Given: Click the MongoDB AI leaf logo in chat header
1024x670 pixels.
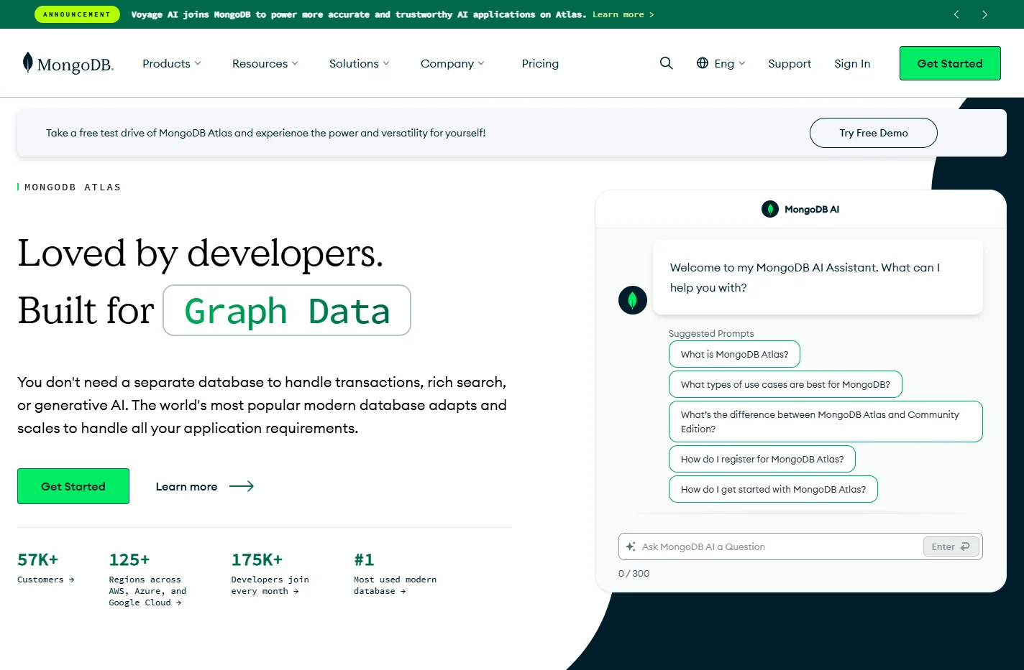Looking at the screenshot, I should [770, 209].
